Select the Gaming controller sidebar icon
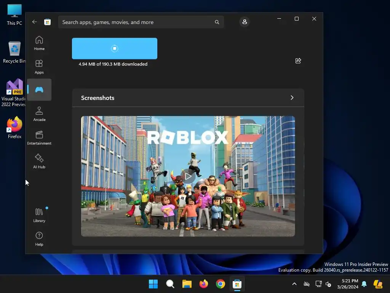Viewport: 390px width, 293px height. 39,90
